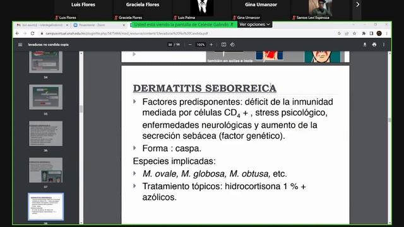The image size is (404, 227).
Task: Open the PDF sidebar hamburger menu
Action: (20, 45)
